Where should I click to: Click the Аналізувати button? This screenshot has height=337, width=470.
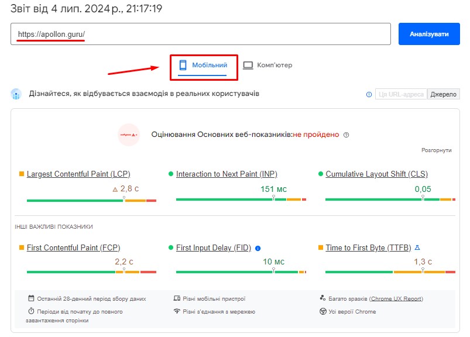click(429, 34)
